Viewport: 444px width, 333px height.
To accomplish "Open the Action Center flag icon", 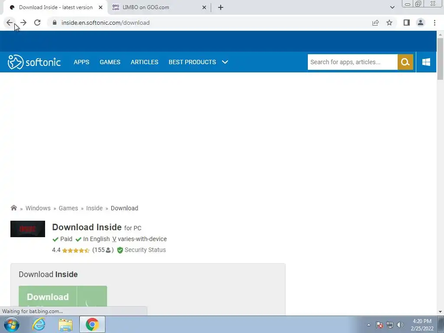I will pyautogui.click(x=379, y=325).
